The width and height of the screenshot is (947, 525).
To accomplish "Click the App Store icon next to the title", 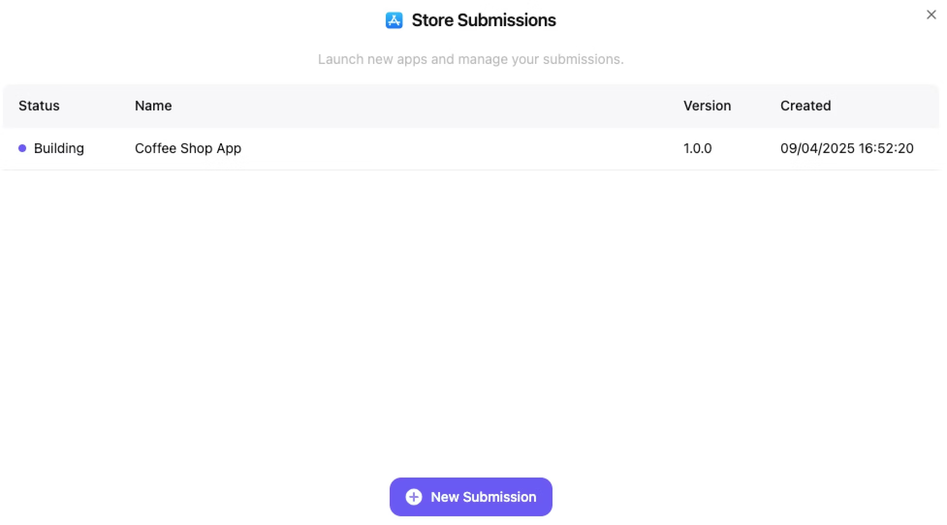I will click(x=395, y=20).
